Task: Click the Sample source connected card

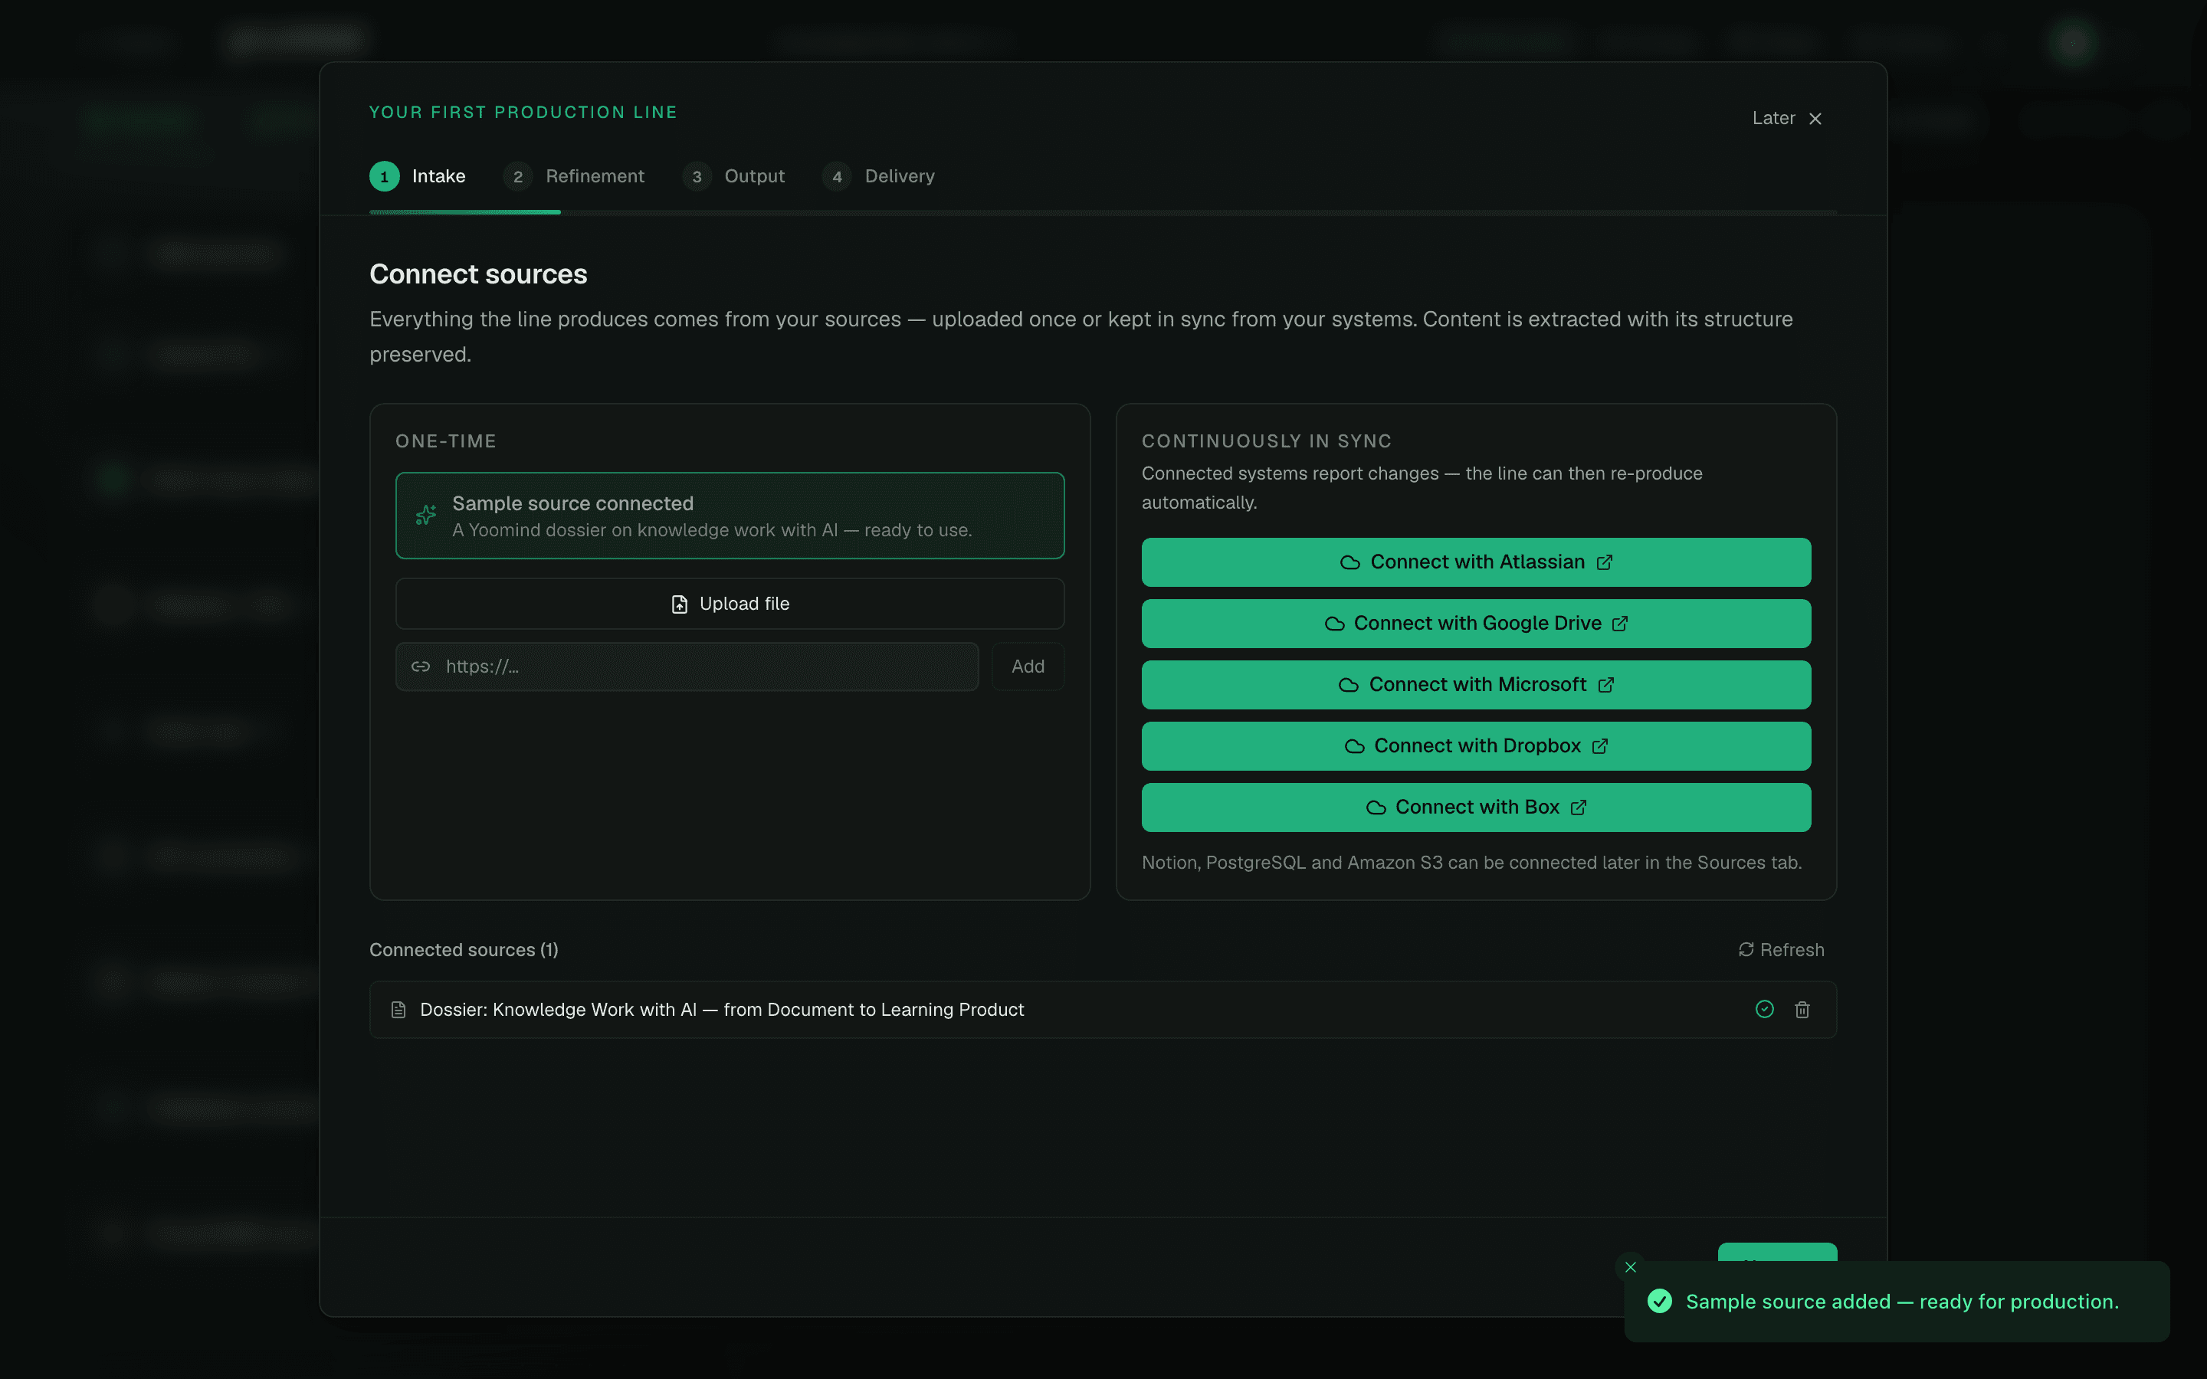Action: click(x=730, y=516)
